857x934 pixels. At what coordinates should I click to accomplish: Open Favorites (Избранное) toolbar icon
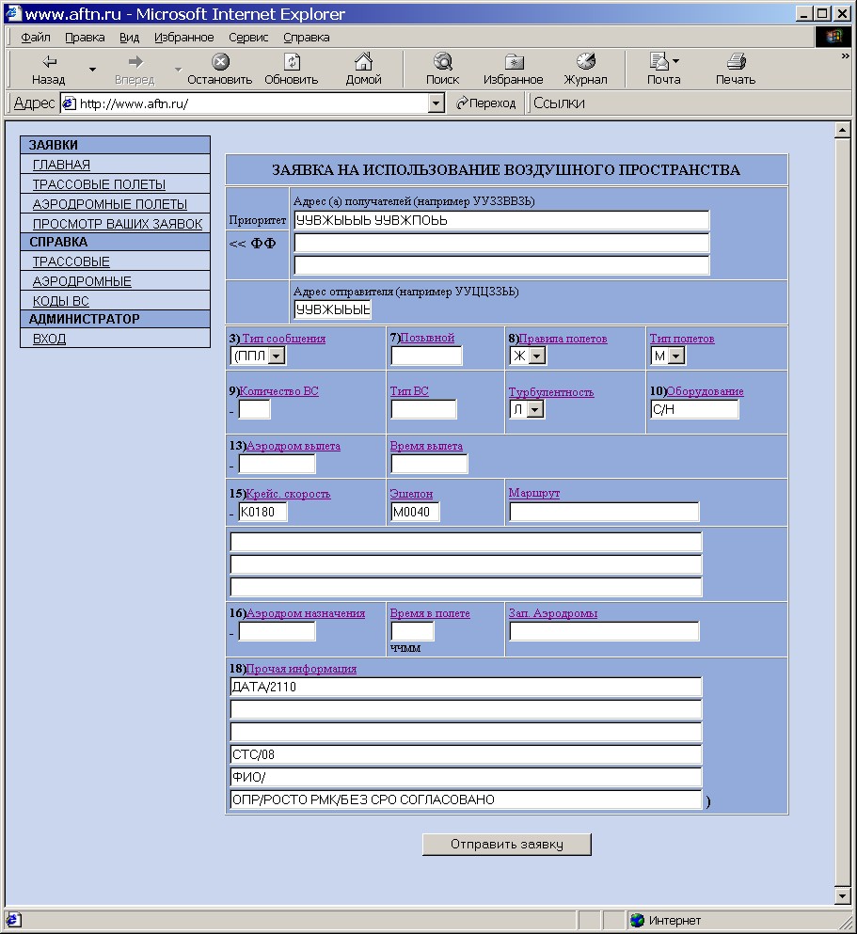click(x=514, y=63)
